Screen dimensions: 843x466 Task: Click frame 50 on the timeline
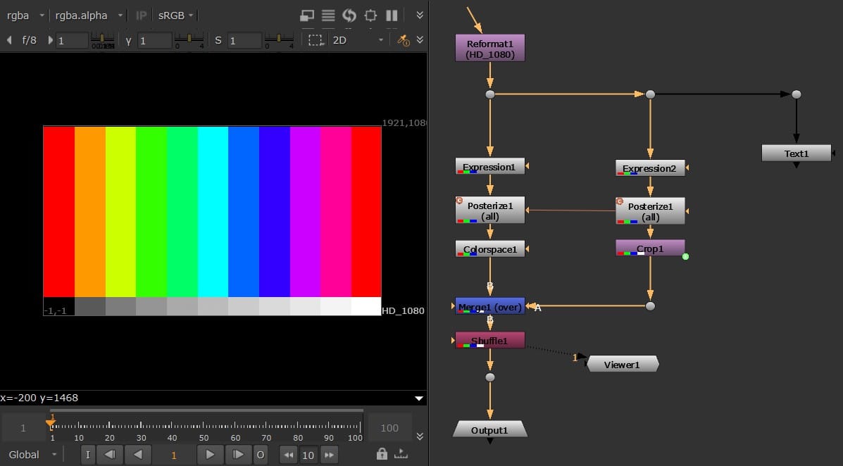(x=204, y=426)
